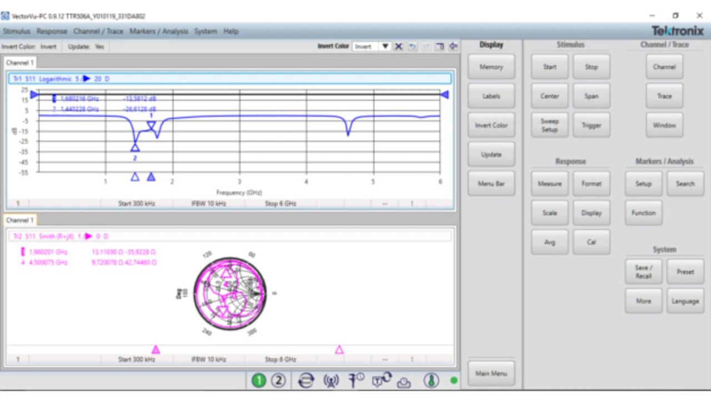The height and width of the screenshot is (400, 711).
Task: Open the Stimulus menu
Action: [x=17, y=31]
